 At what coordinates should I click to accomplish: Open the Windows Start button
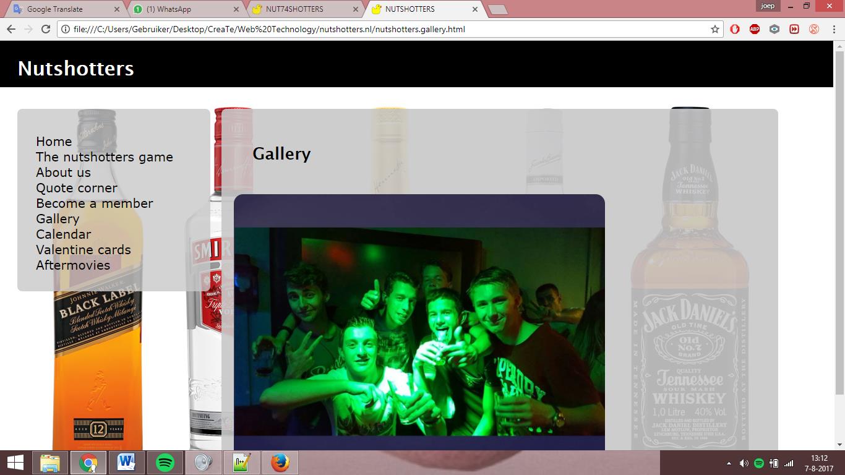point(15,463)
